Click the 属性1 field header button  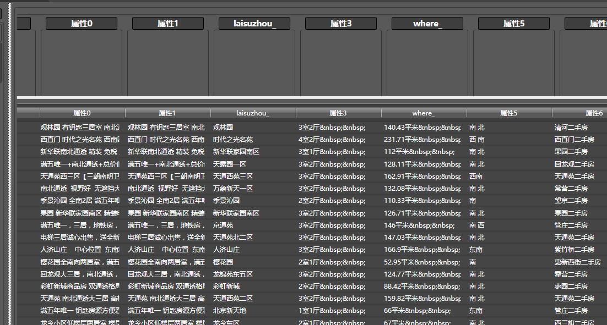167,23
